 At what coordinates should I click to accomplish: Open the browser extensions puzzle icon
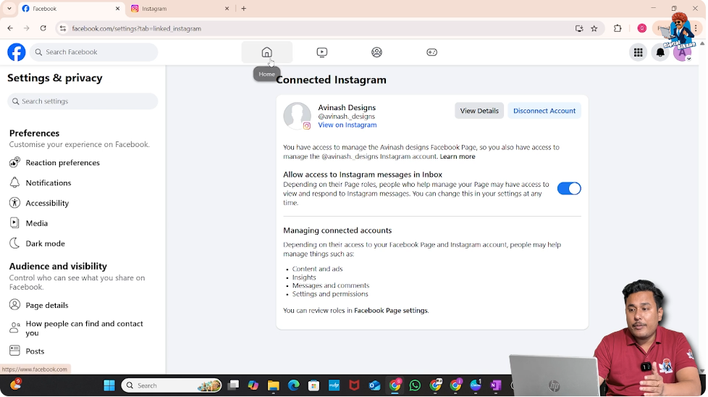coord(618,28)
